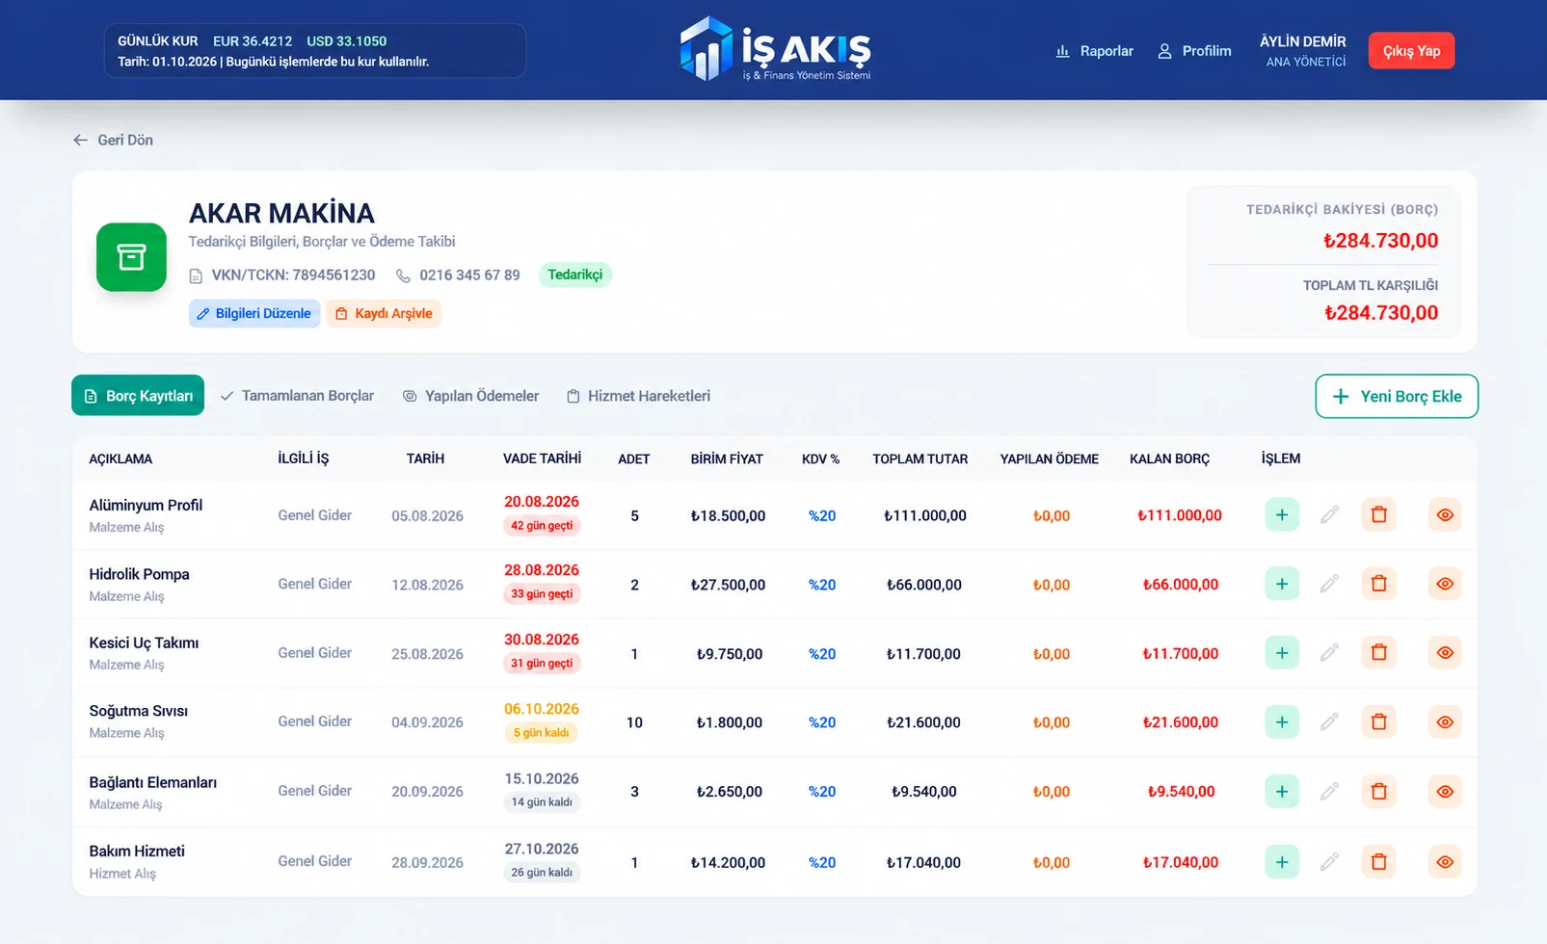View details of Soğutma Sıvısı with eye icon
The width and height of the screenshot is (1547, 944).
1445,722
